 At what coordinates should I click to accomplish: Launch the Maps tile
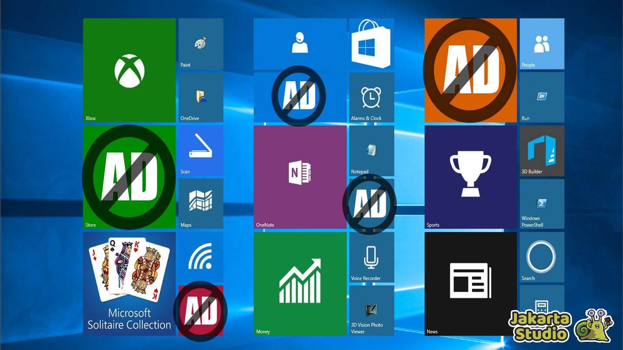point(201,204)
